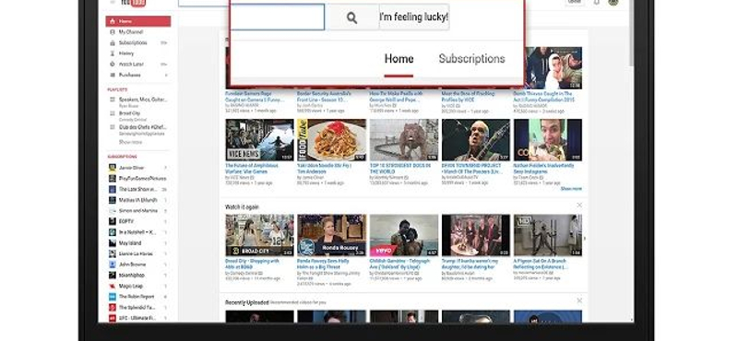This screenshot has height=341, width=738.
Task: Open the VICE News amphibious warfare thumbnail
Action: (259, 140)
